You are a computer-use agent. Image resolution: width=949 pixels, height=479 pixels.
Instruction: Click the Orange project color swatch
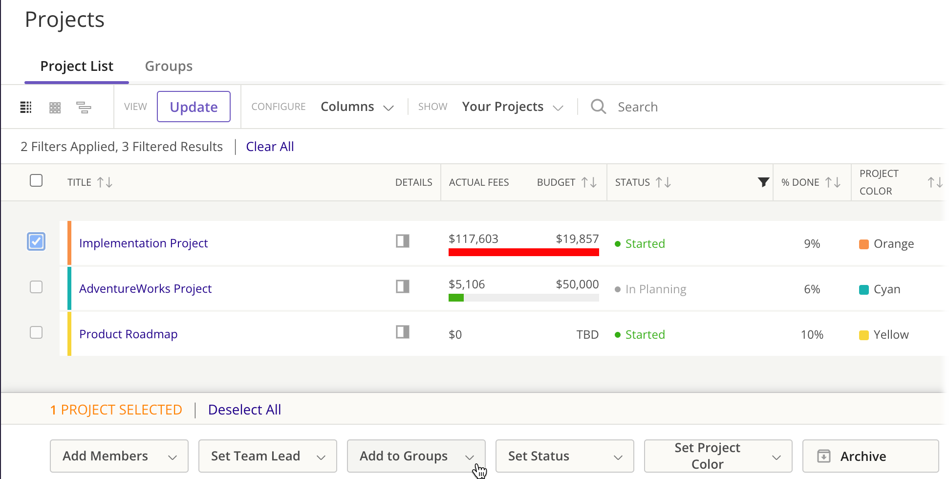(864, 244)
